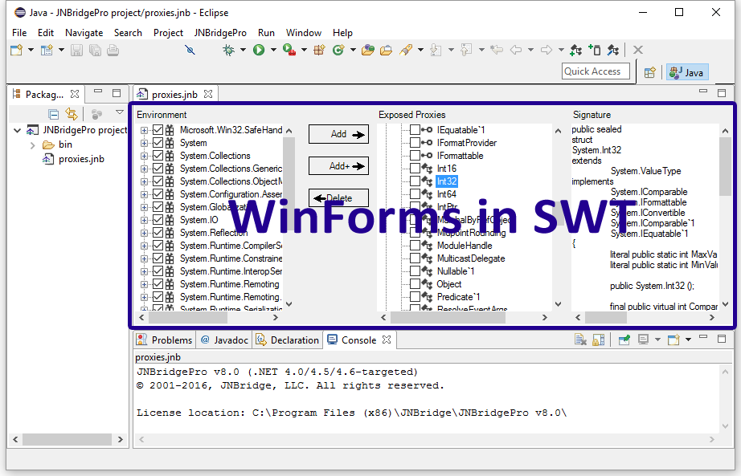This screenshot has width=741, height=476.
Task: Click the Last Edit Location icon
Action: pos(496,50)
